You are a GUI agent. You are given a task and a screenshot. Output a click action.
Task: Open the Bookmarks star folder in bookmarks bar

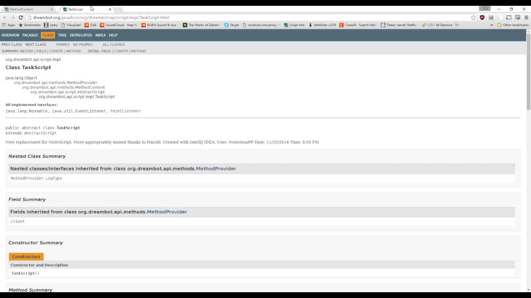(29, 25)
